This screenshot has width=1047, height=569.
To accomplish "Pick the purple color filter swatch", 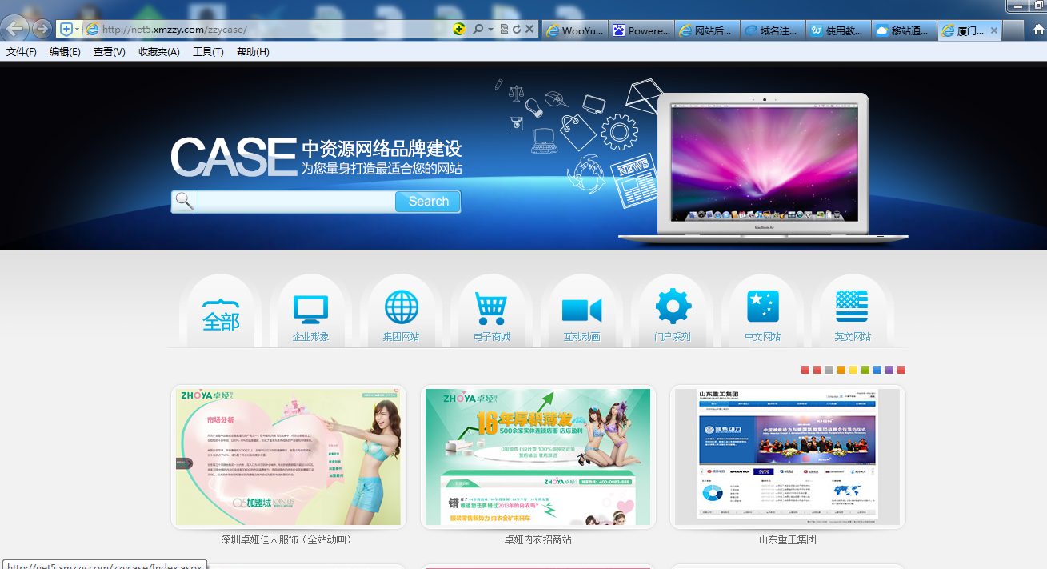I will 889,370.
